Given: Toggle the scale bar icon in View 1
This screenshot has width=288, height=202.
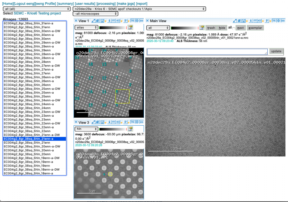Looking at the screenshot, I should click(x=142, y=21).
